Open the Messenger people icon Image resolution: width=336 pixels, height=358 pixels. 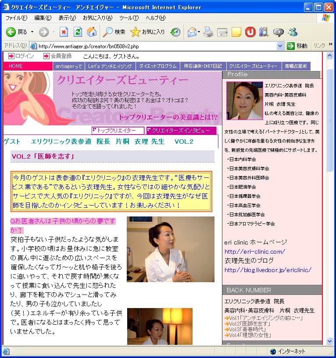293,32
